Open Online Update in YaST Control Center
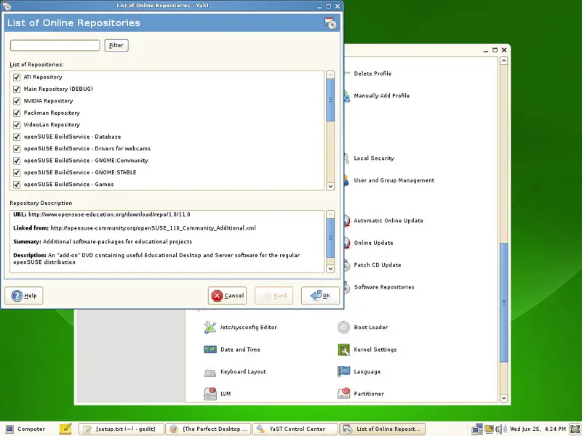Screen dimensions: 582x436 (x=373, y=243)
